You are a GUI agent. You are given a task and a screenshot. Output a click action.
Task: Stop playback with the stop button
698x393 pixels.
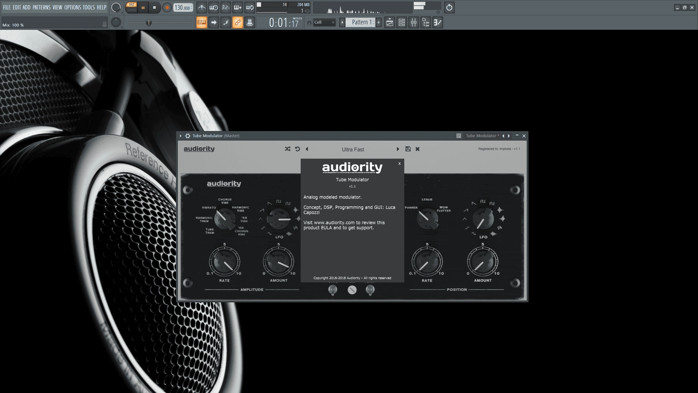tap(155, 8)
